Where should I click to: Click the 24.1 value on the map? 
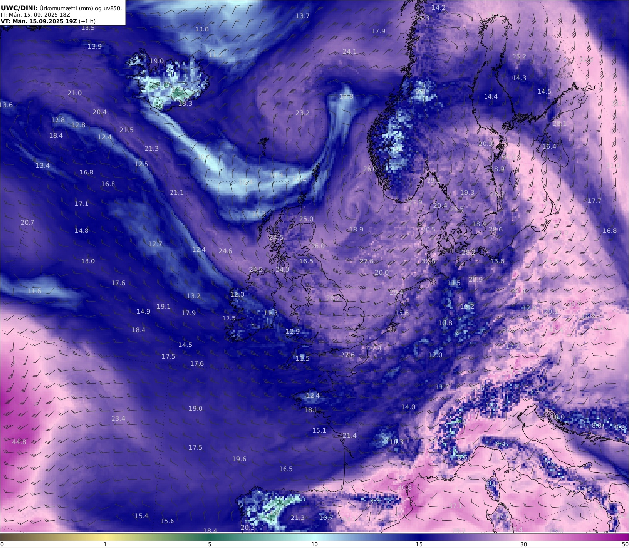coord(349,51)
